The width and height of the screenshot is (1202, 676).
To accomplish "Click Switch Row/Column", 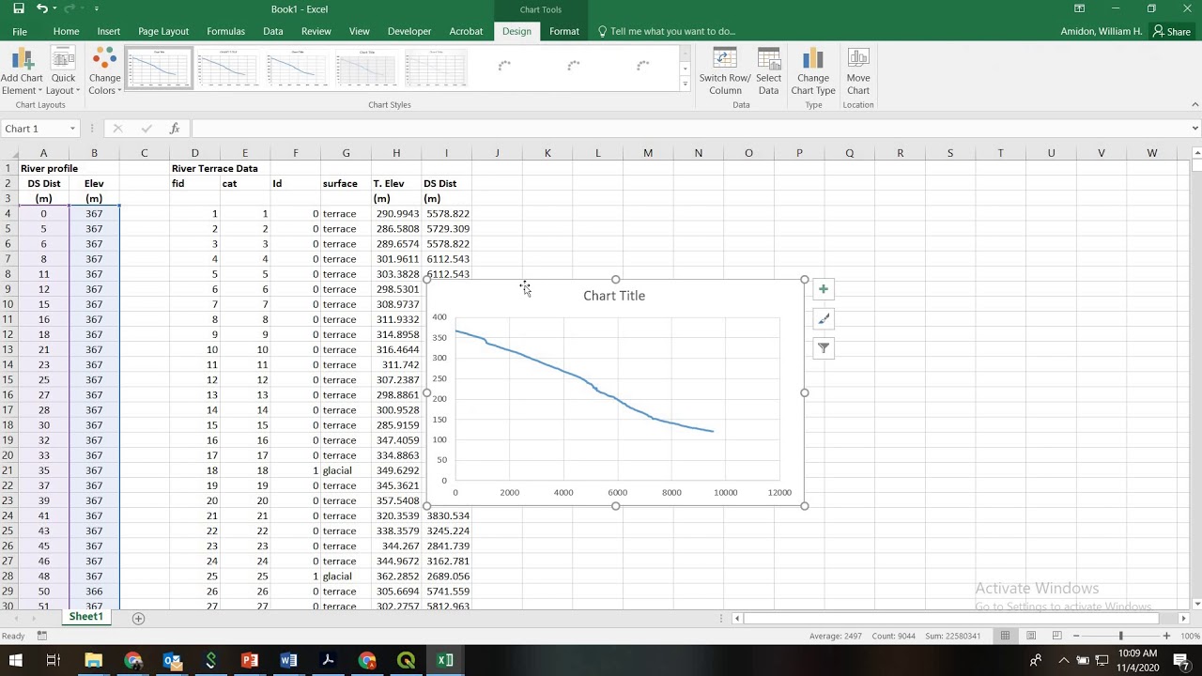I will click(725, 72).
